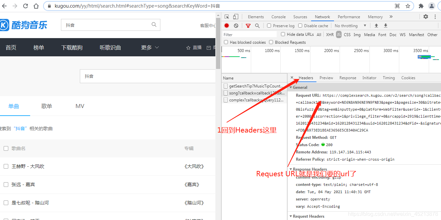Viewport: 441px width, 220px height.
Task: Tick checkbox for 王赫野 - 大风吹
Action: [x=6, y=166]
